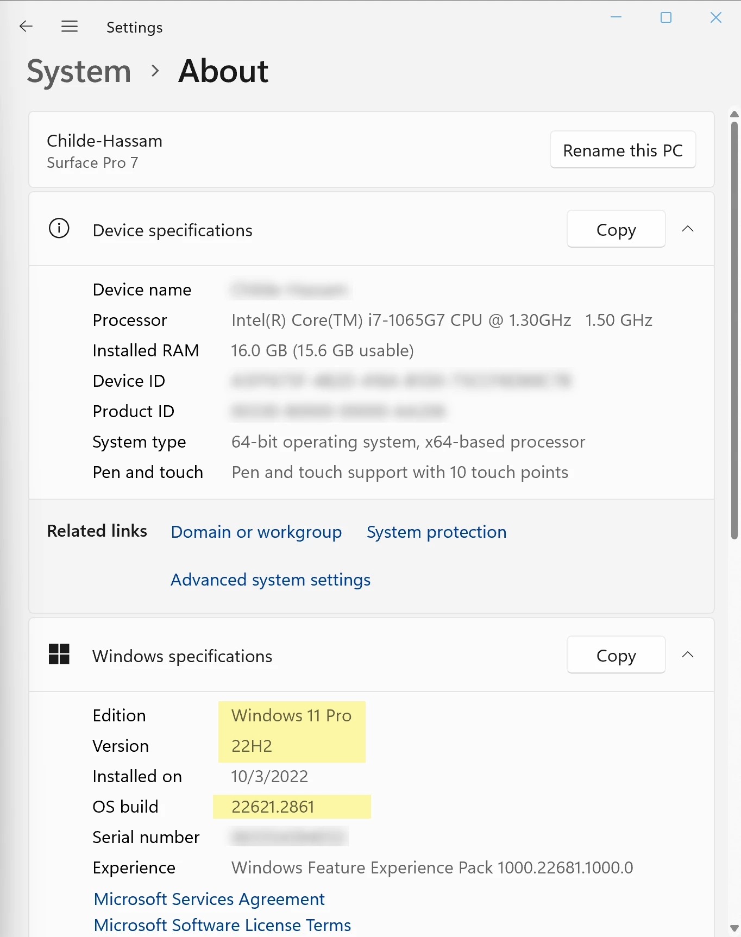Click the 22H2 version value
This screenshot has height=937, width=741.
click(x=252, y=746)
